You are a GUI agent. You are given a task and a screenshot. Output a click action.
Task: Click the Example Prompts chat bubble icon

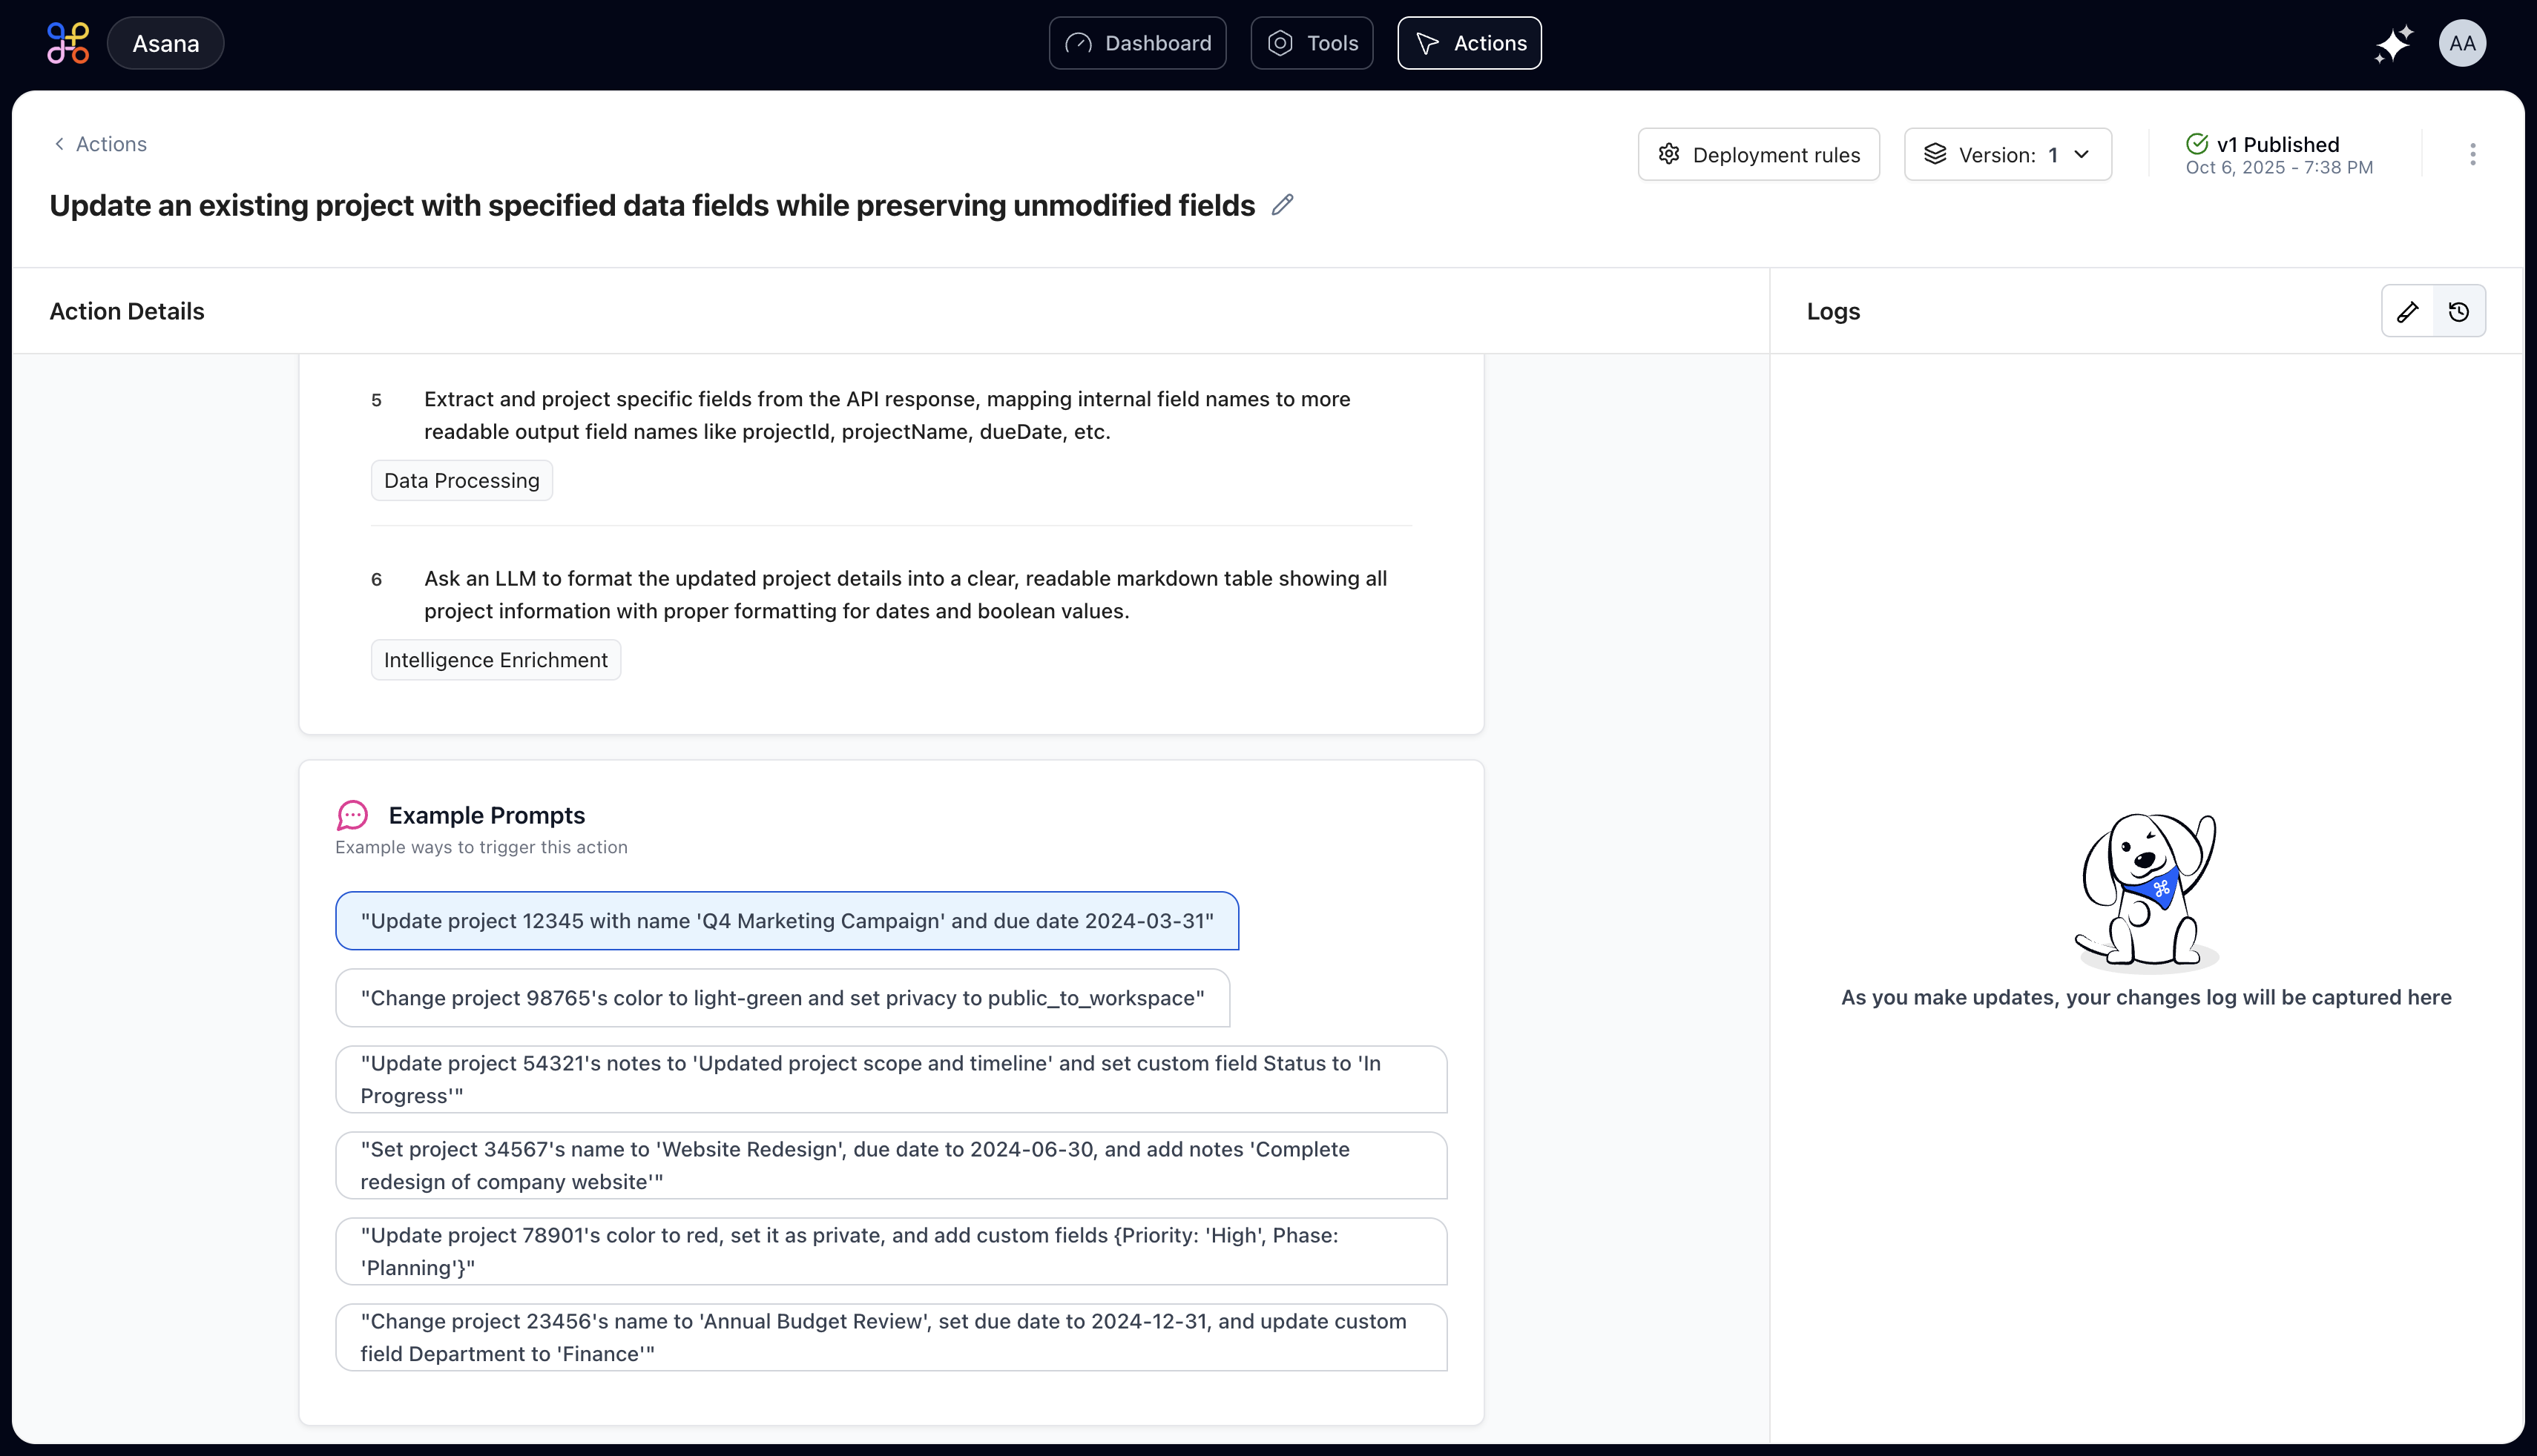pos(352,815)
